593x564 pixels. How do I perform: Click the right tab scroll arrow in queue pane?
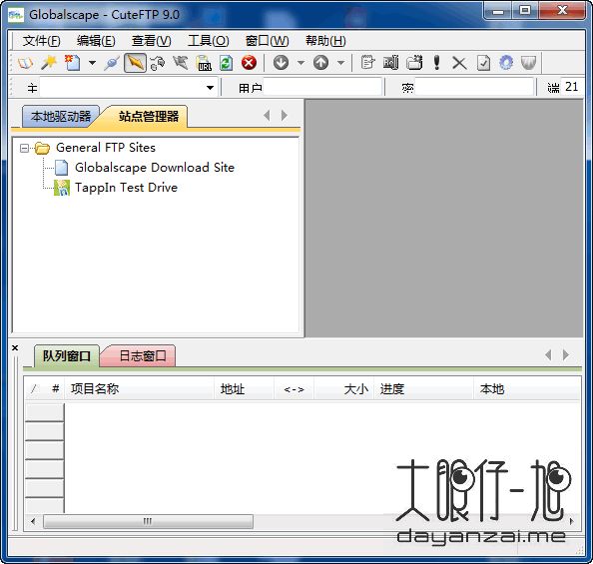[x=565, y=354]
